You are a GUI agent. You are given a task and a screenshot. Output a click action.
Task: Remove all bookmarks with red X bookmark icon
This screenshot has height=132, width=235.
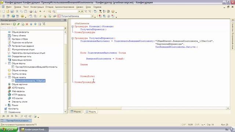(113, 16)
